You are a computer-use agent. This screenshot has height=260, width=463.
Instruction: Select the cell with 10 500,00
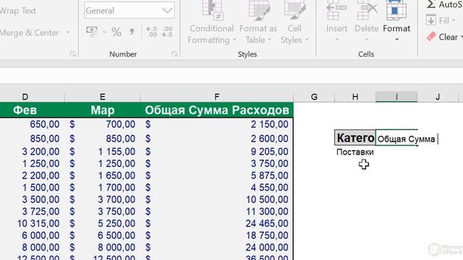point(217,199)
